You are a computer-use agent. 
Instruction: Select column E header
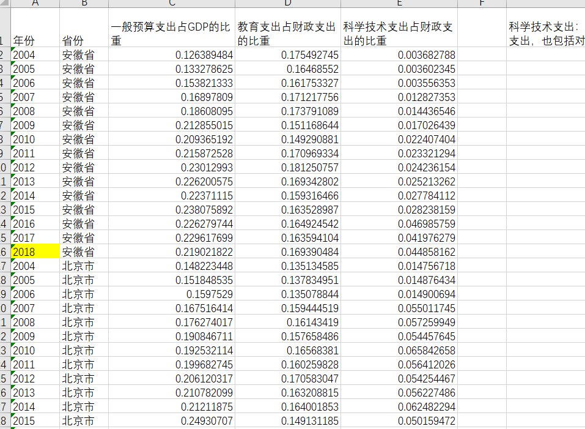click(399, 3)
